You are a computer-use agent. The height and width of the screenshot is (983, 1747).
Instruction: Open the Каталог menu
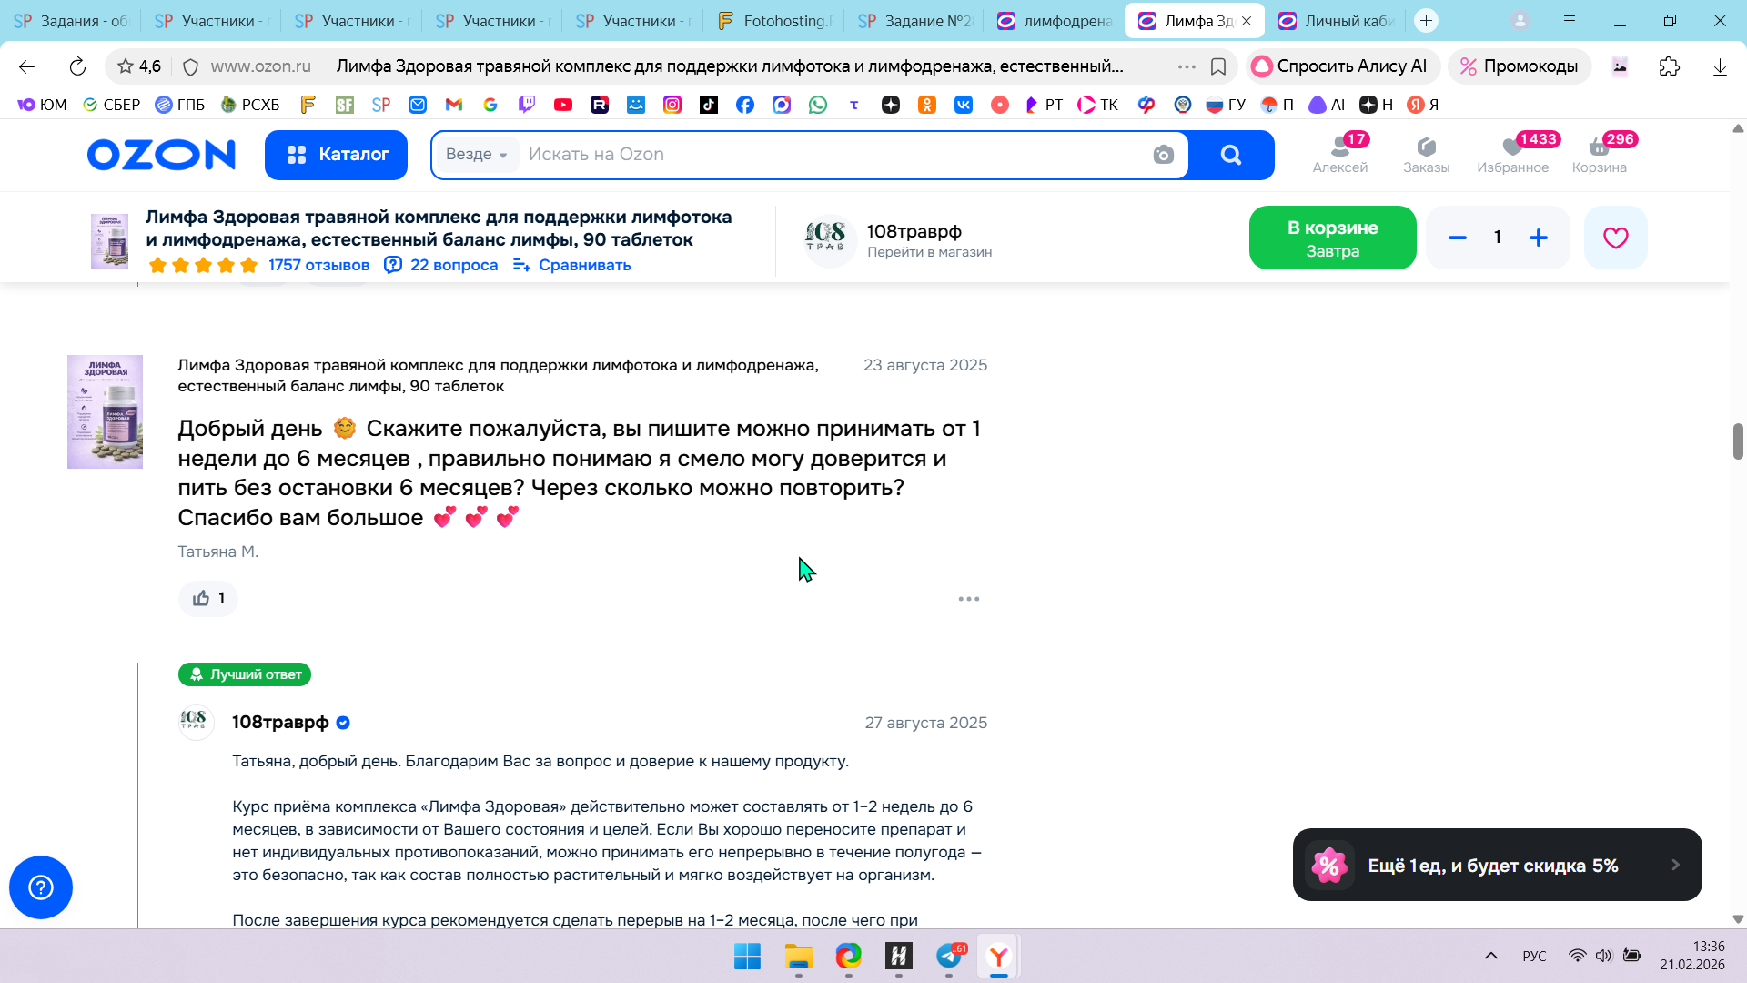[x=336, y=155]
